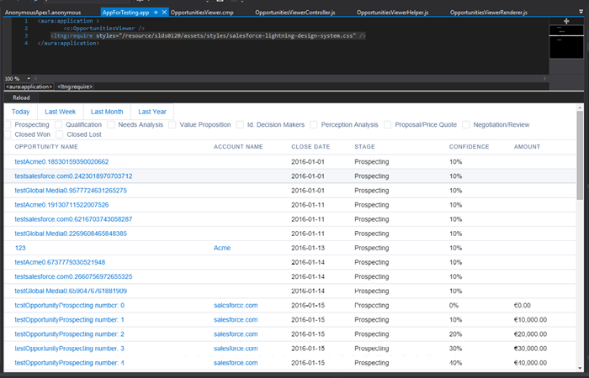Switch to OpportunitiesViewer.cmp tab

202,13
